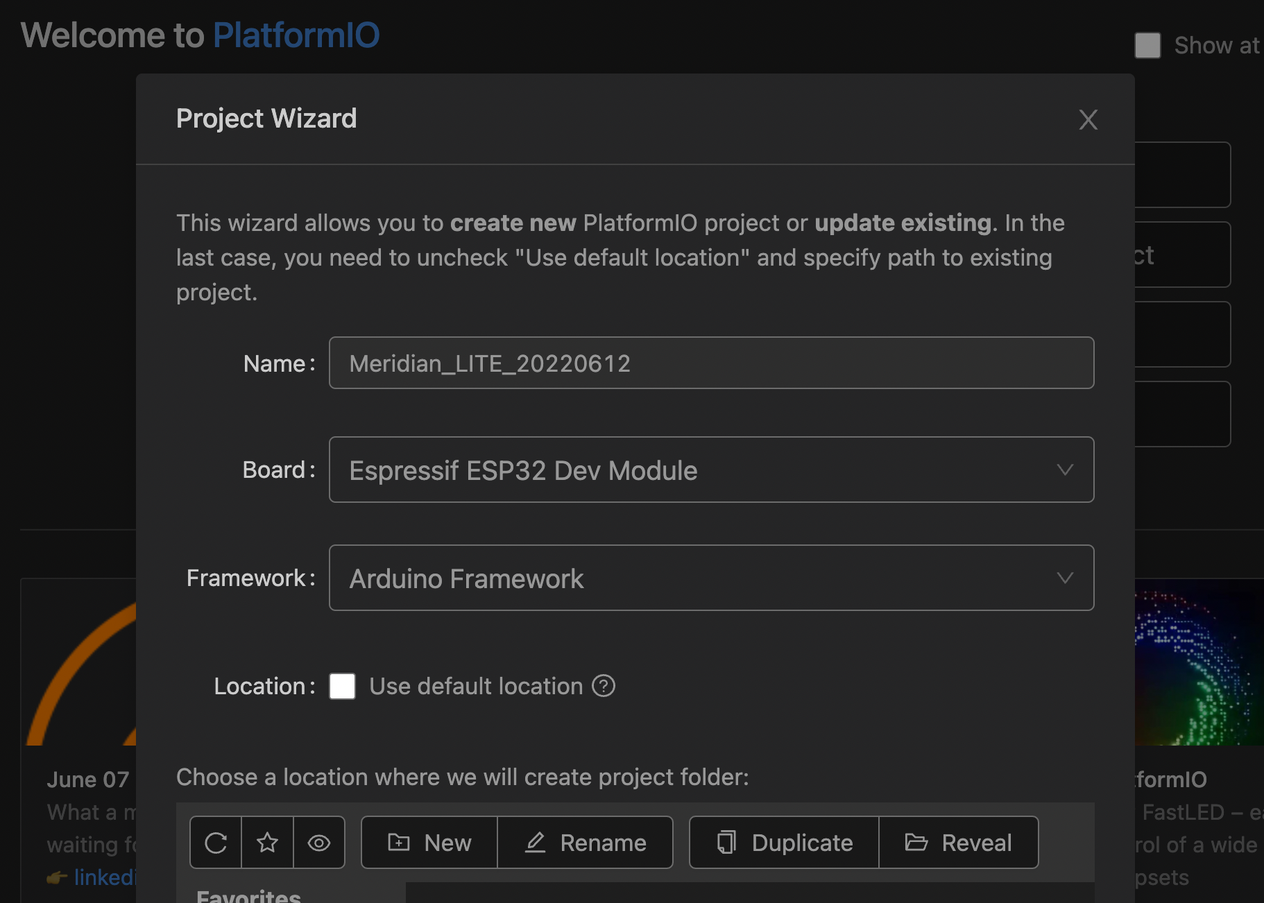1264x903 pixels.
Task: Focus the project Name input field
Action: pos(711,363)
